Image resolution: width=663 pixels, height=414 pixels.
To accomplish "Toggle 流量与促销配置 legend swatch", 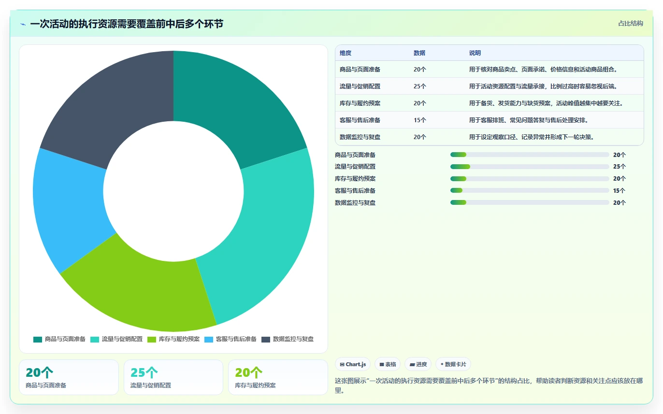I will tap(95, 339).
